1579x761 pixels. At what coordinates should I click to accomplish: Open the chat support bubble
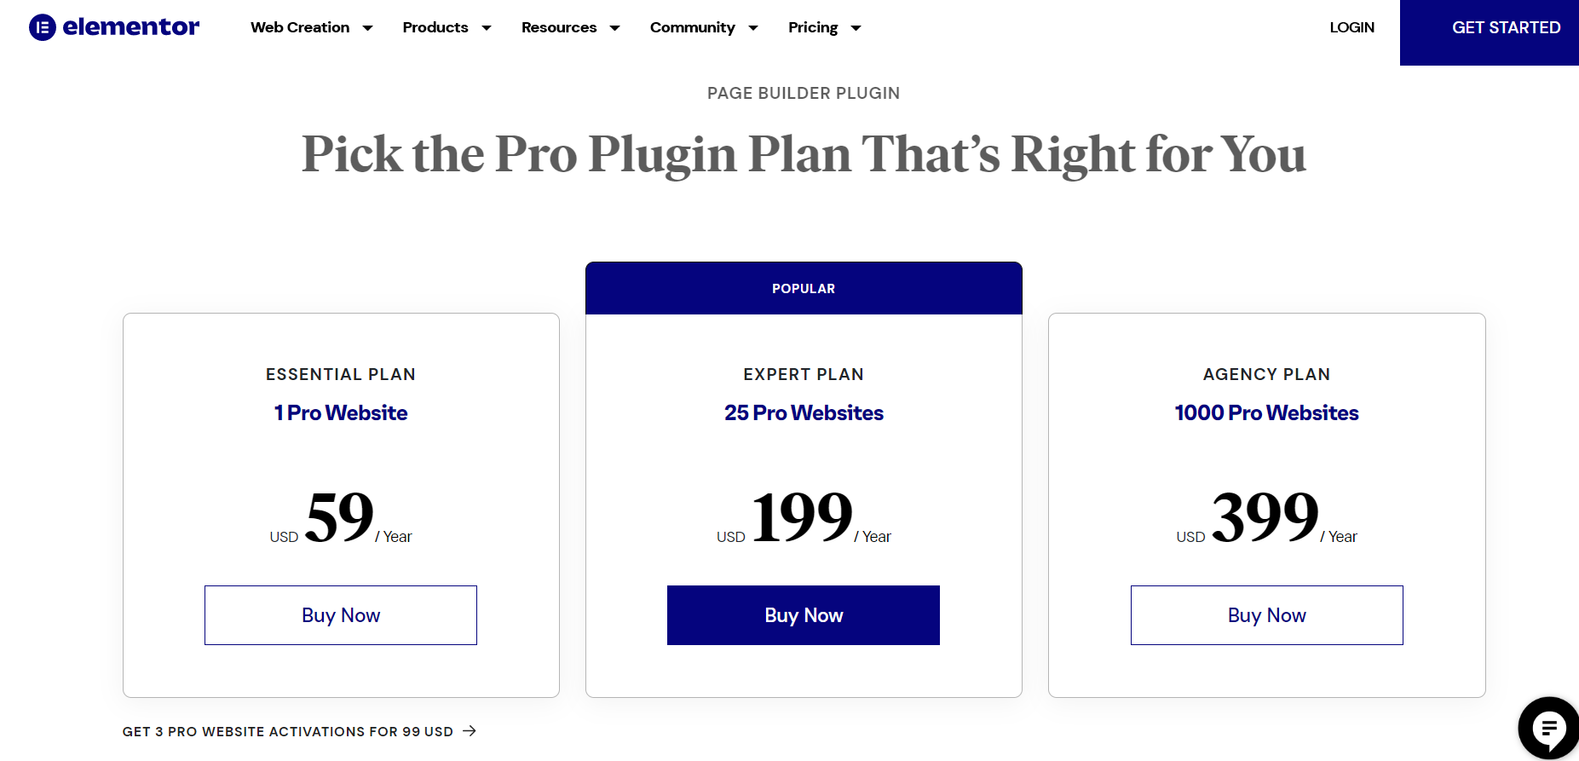click(x=1548, y=729)
